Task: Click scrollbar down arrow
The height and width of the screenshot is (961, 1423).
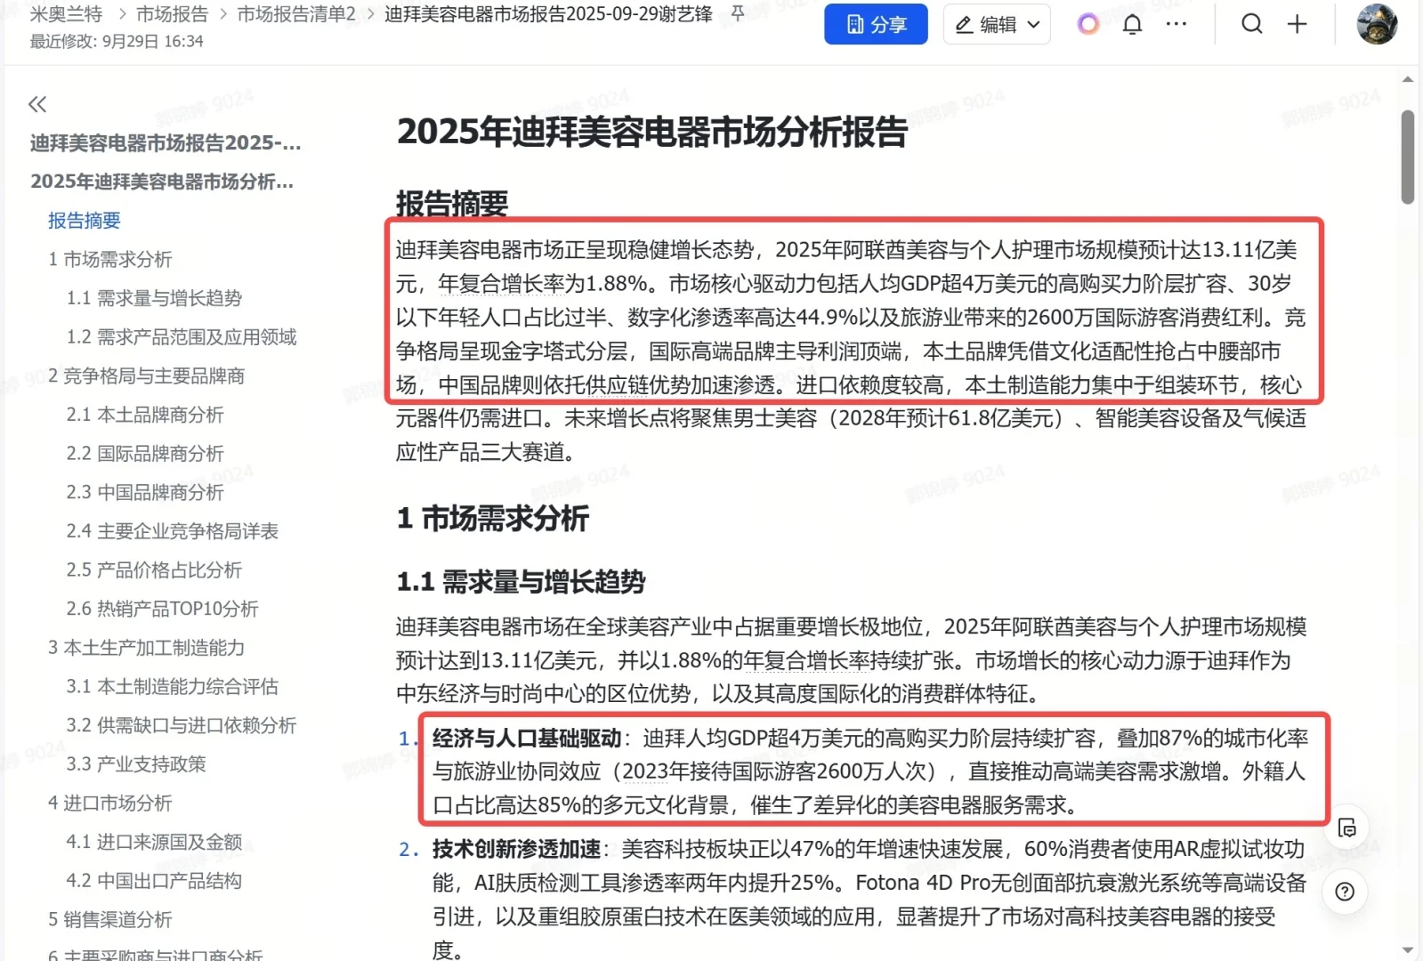Action: (1408, 951)
